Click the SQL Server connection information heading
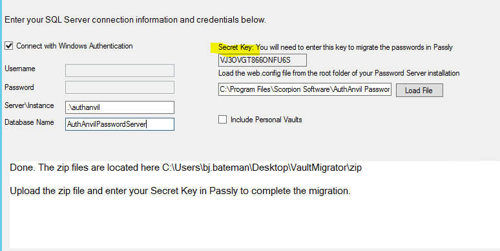 [135, 20]
